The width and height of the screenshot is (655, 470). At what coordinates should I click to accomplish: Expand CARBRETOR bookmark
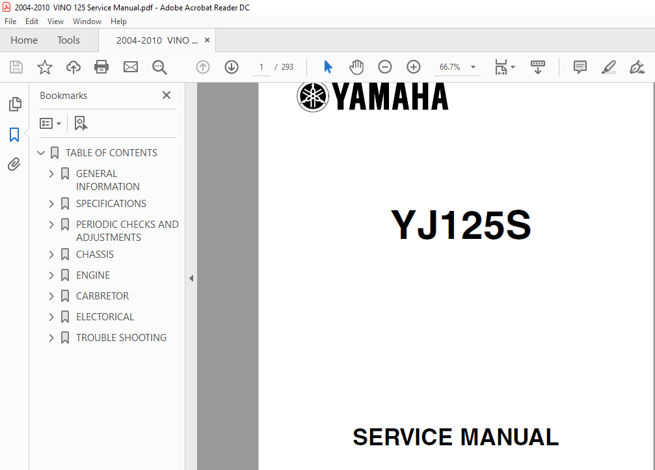(x=51, y=296)
